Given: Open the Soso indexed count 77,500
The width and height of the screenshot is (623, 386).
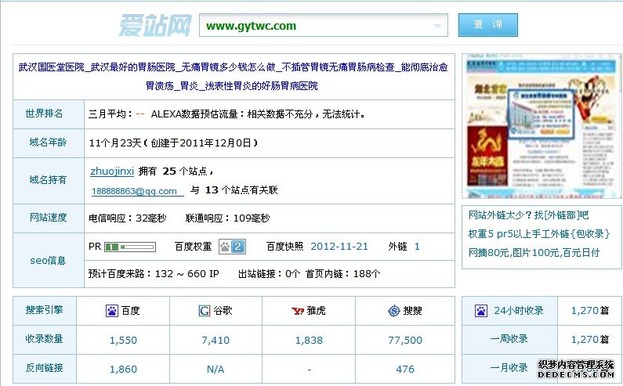Looking at the screenshot, I should click(x=405, y=341).
